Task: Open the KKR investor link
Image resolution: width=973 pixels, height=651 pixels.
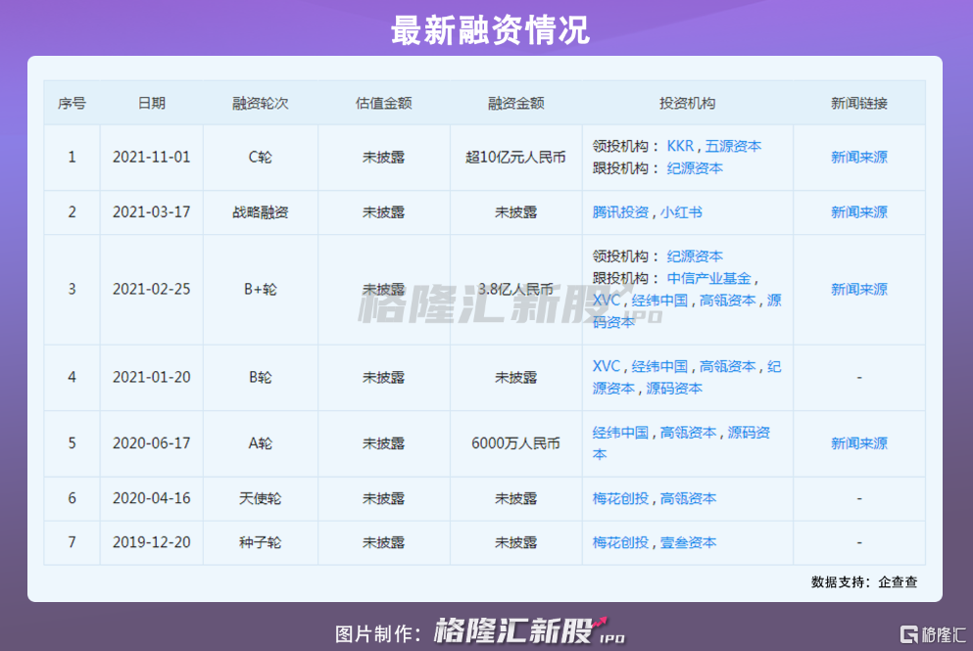Action: (x=680, y=146)
